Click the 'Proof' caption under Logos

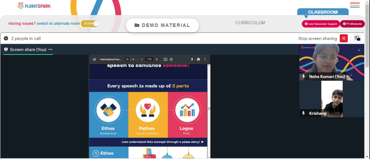click(186, 133)
